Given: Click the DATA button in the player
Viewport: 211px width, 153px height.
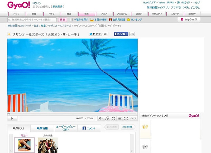Looking at the screenshot, I should [x=133, y=119].
